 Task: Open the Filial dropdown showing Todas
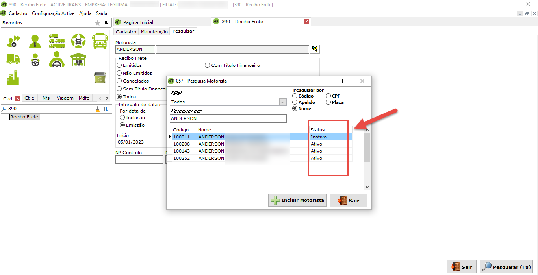(x=282, y=102)
